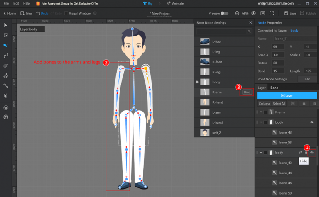
Task: Click the lock icon on body layer row
Action: point(306,153)
